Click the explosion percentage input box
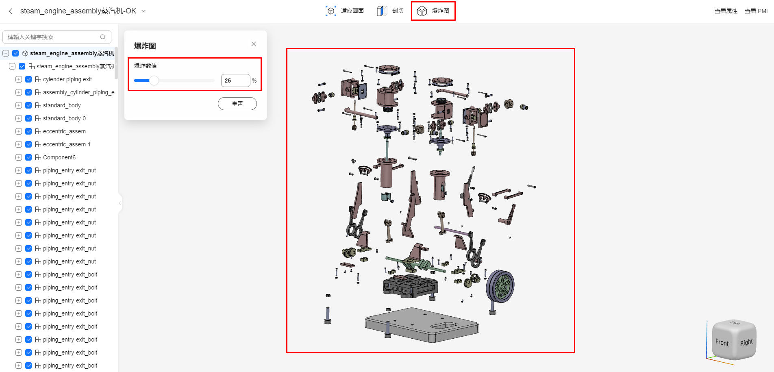The height and width of the screenshot is (372, 774). (x=236, y=80)
